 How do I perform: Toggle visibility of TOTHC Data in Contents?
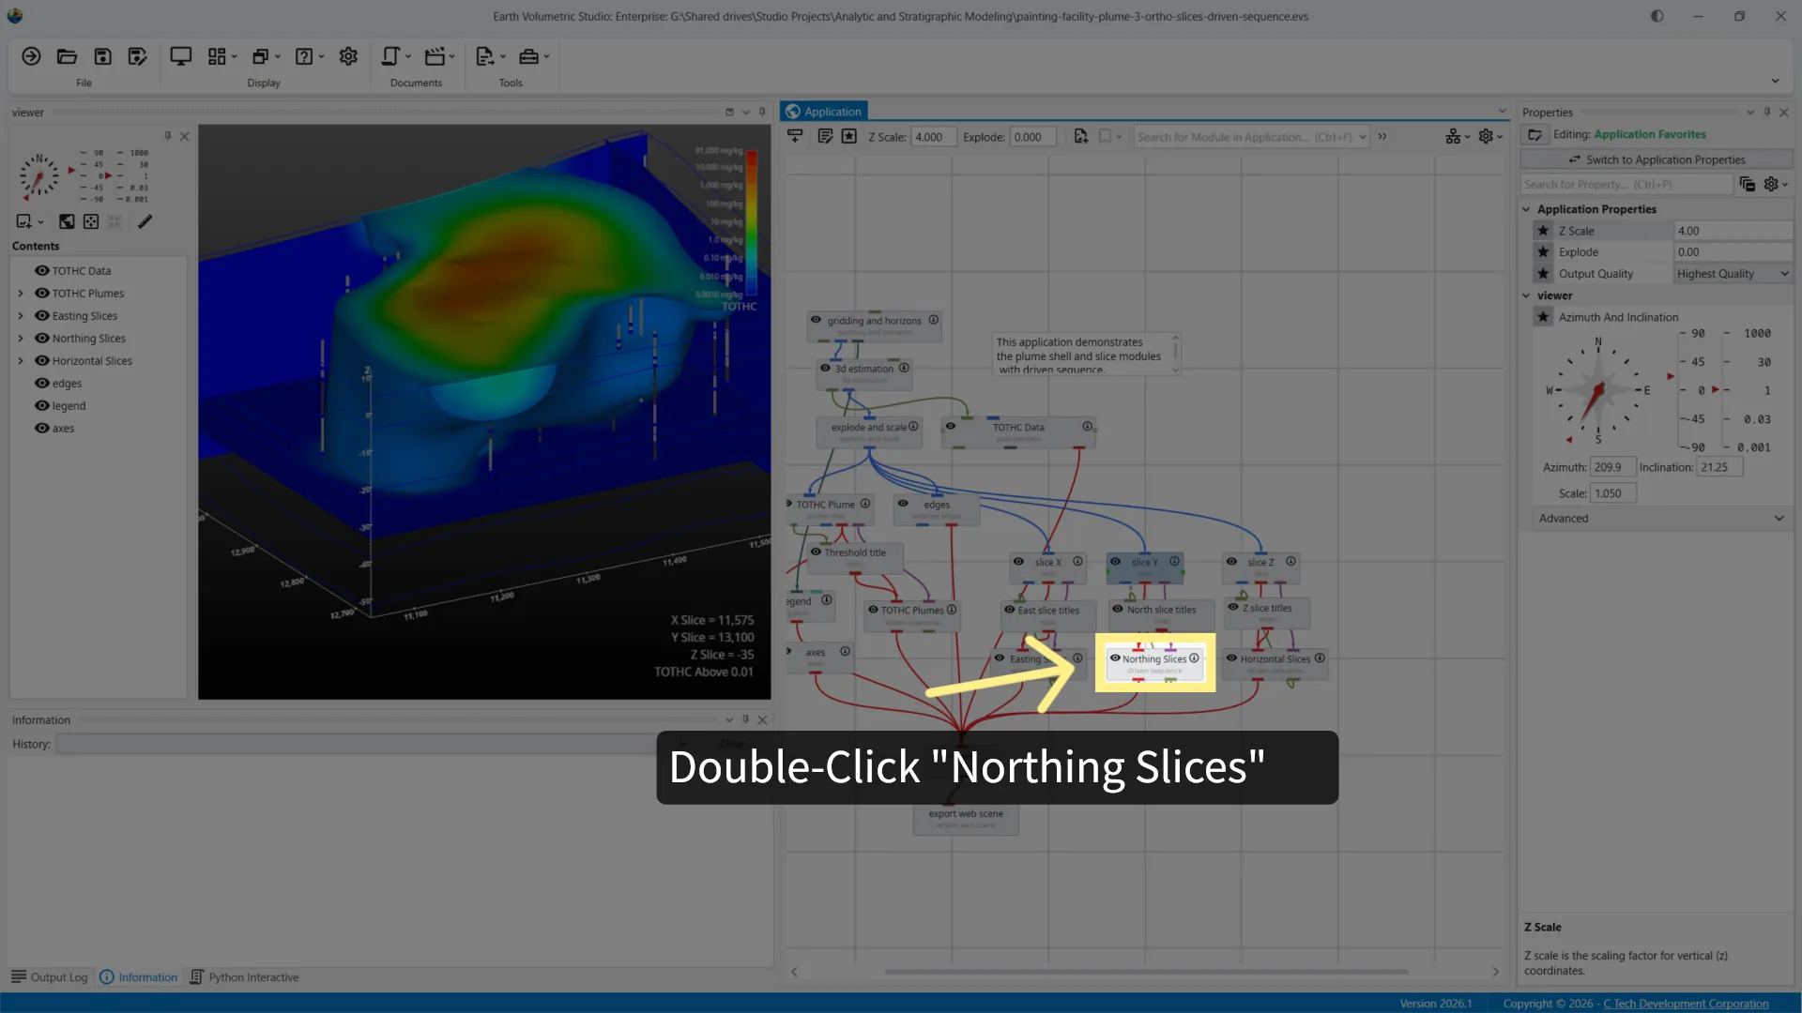pyautogui.click(x=42, y=270)
